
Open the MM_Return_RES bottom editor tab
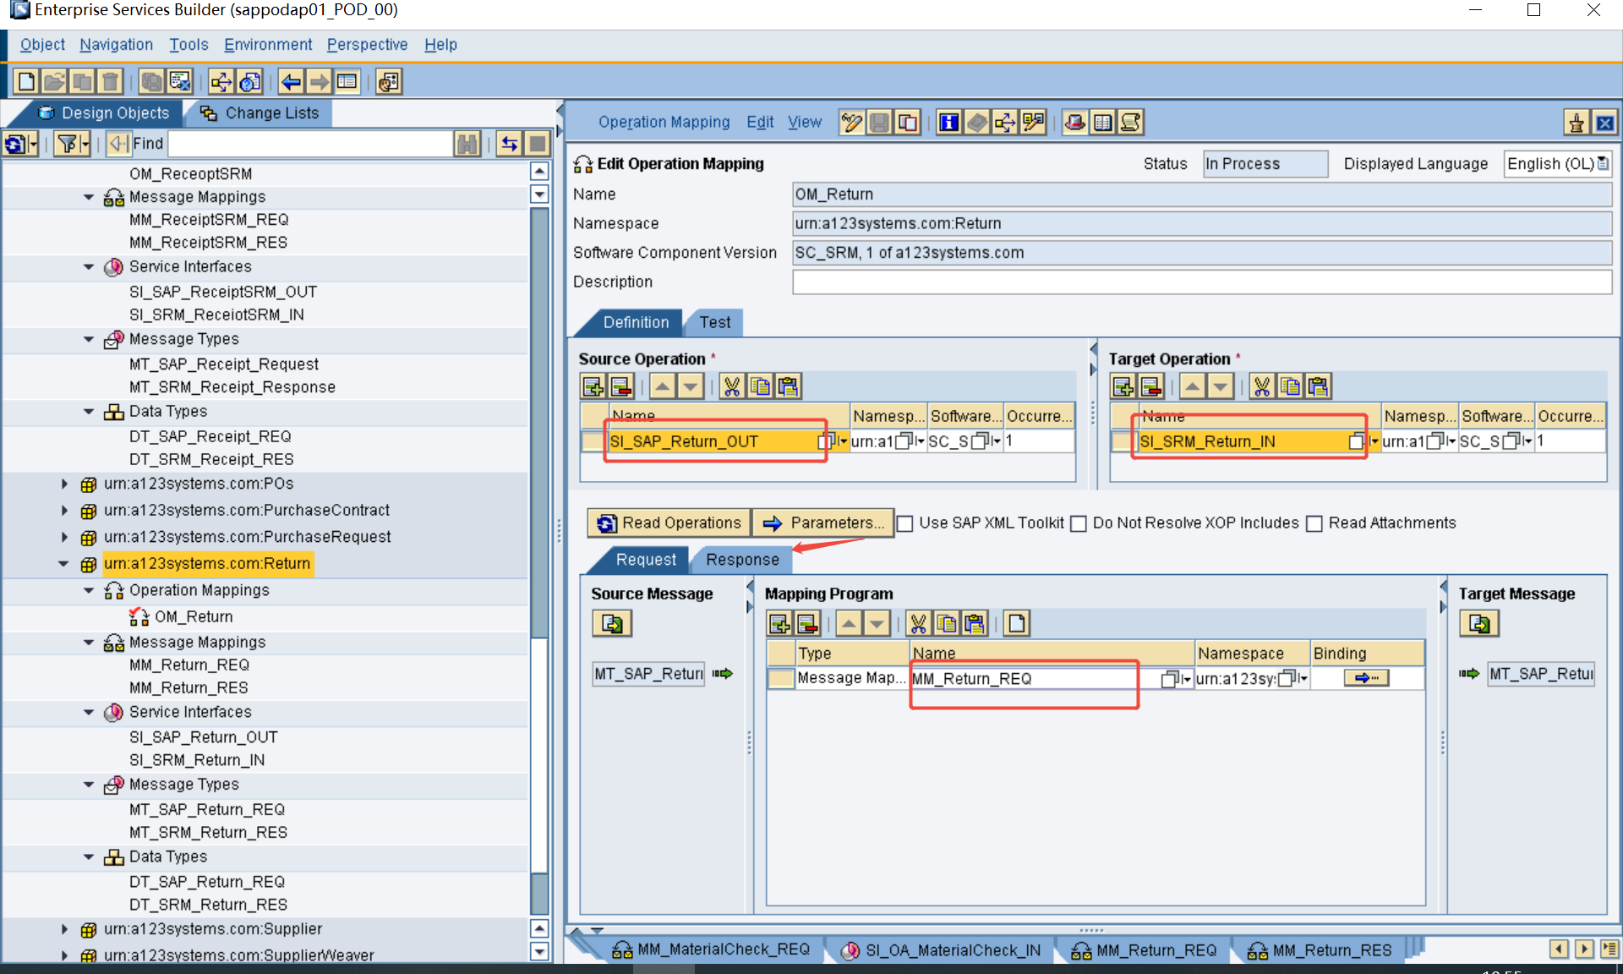point(1320,950)
